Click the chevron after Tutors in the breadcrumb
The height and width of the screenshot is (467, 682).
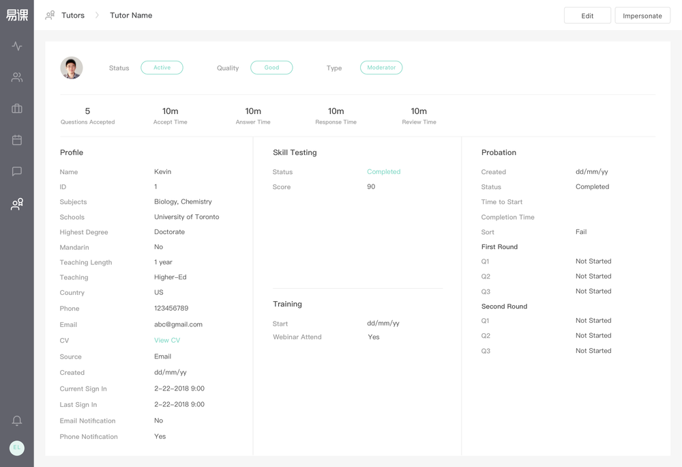(x=96, y=14)
